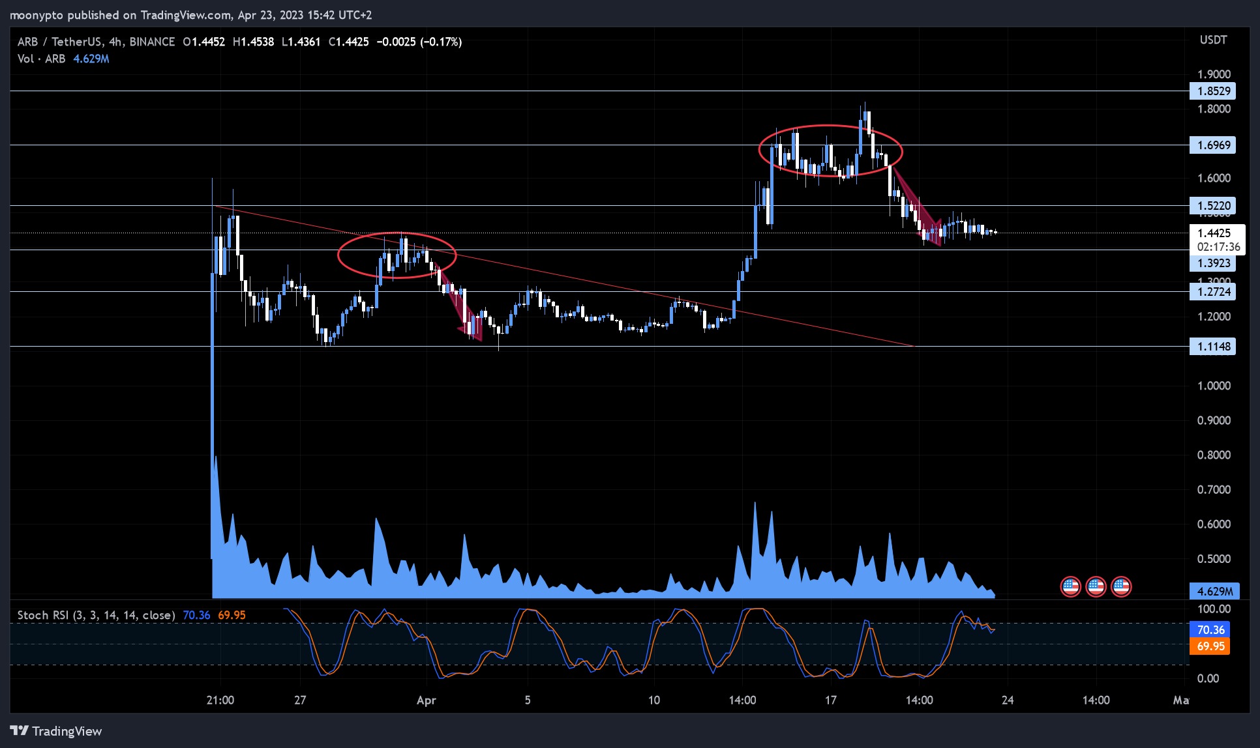Click the first US flag economic event icon
Screen dimensions: 1260x748
click(x=1070, y=587)
